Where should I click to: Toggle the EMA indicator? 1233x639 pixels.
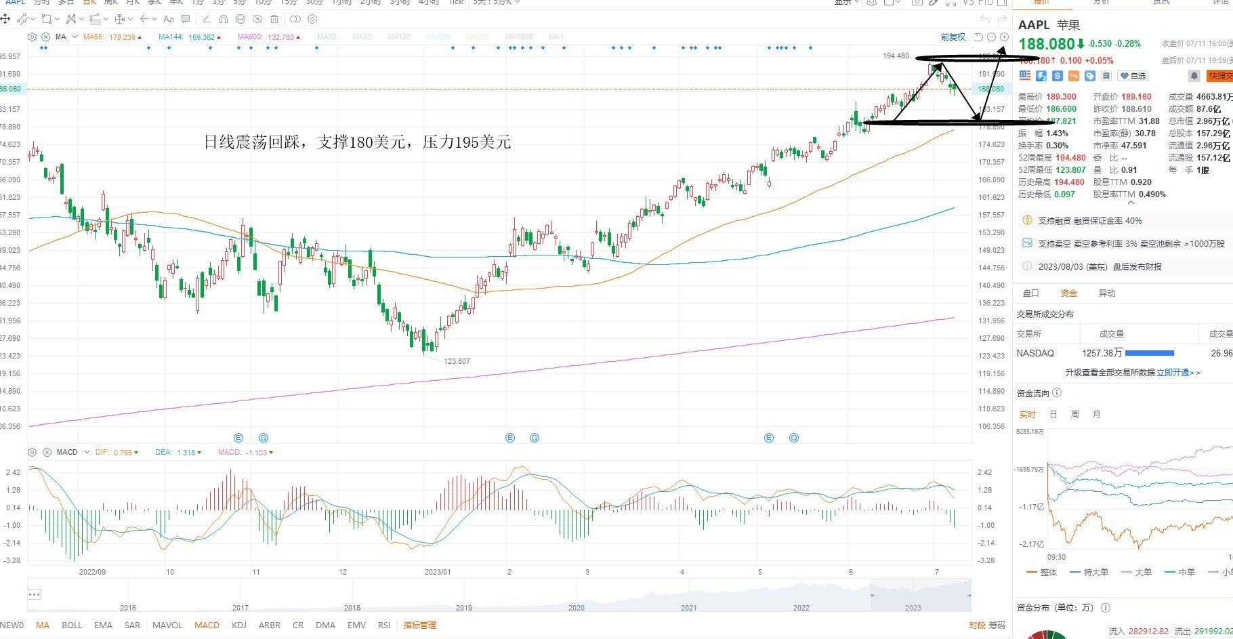click(x=103, y=625)
